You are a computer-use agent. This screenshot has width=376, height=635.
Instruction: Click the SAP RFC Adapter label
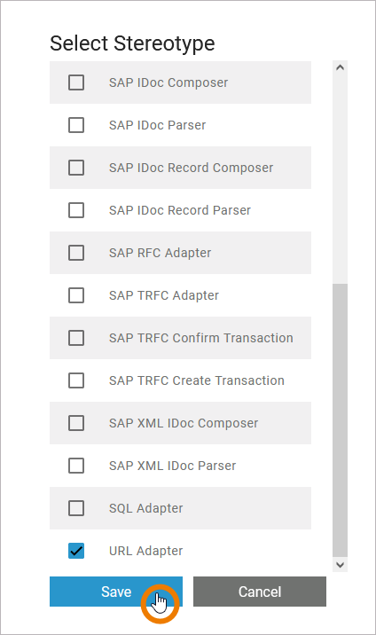coord(160,253)
